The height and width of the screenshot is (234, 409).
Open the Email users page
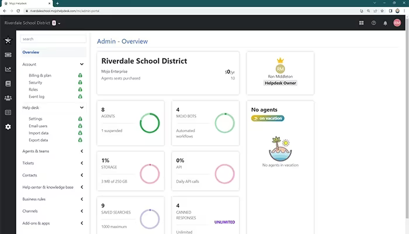[x=38, y=126]
